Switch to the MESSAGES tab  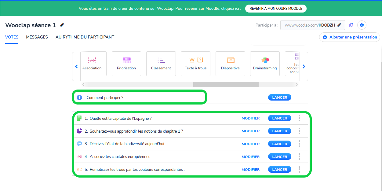coord(37,37)
